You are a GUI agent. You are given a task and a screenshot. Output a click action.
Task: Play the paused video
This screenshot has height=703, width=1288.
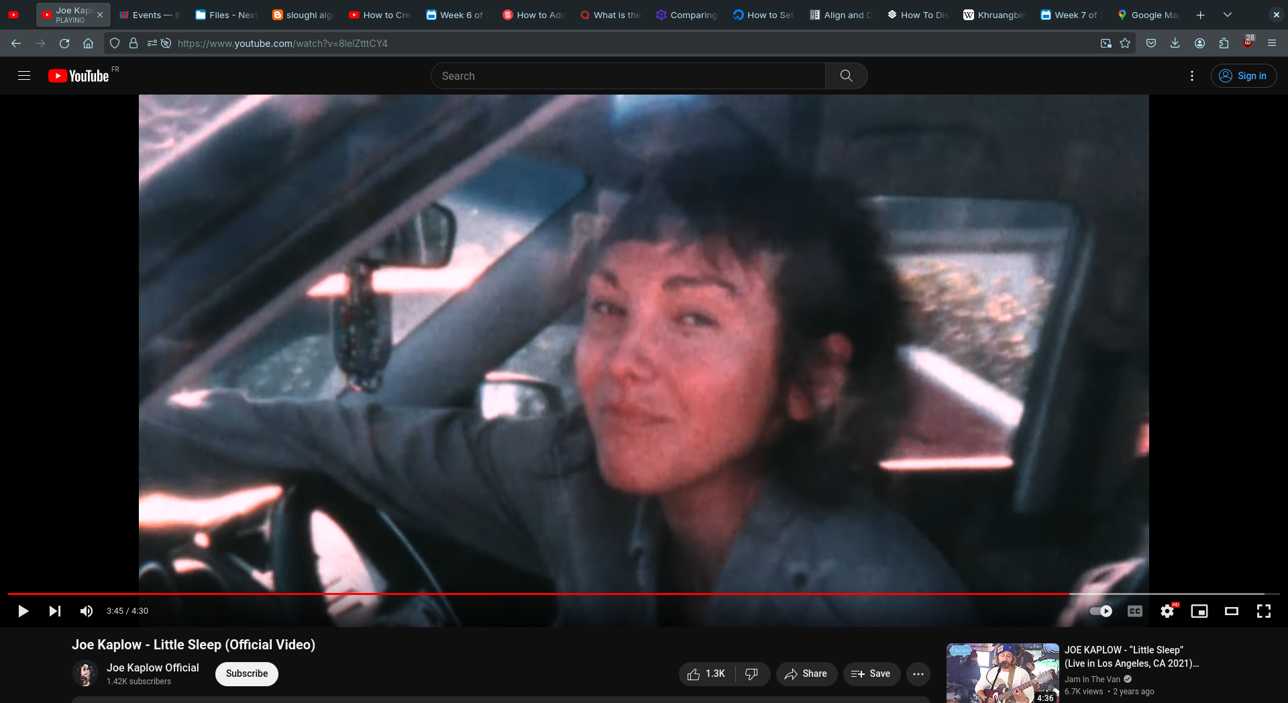23,611
